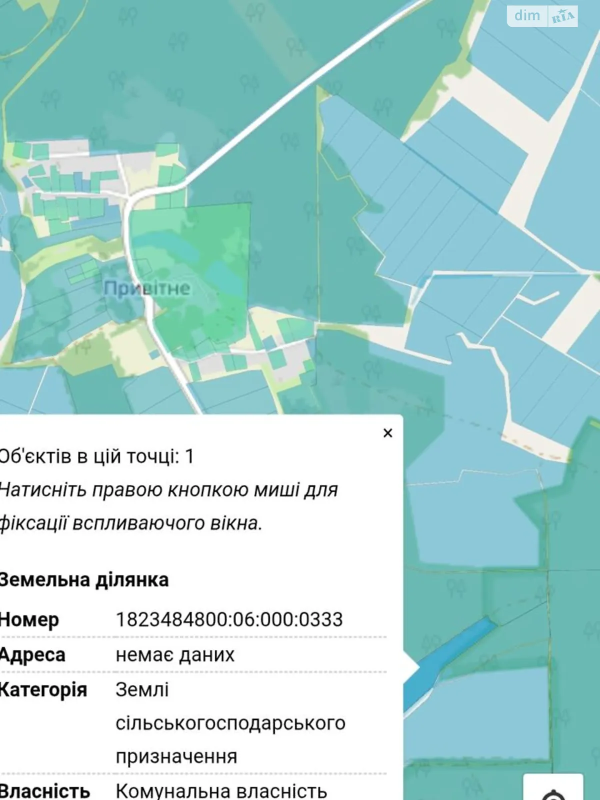
Task: Close the land parcel info popup
Action: 387,433
